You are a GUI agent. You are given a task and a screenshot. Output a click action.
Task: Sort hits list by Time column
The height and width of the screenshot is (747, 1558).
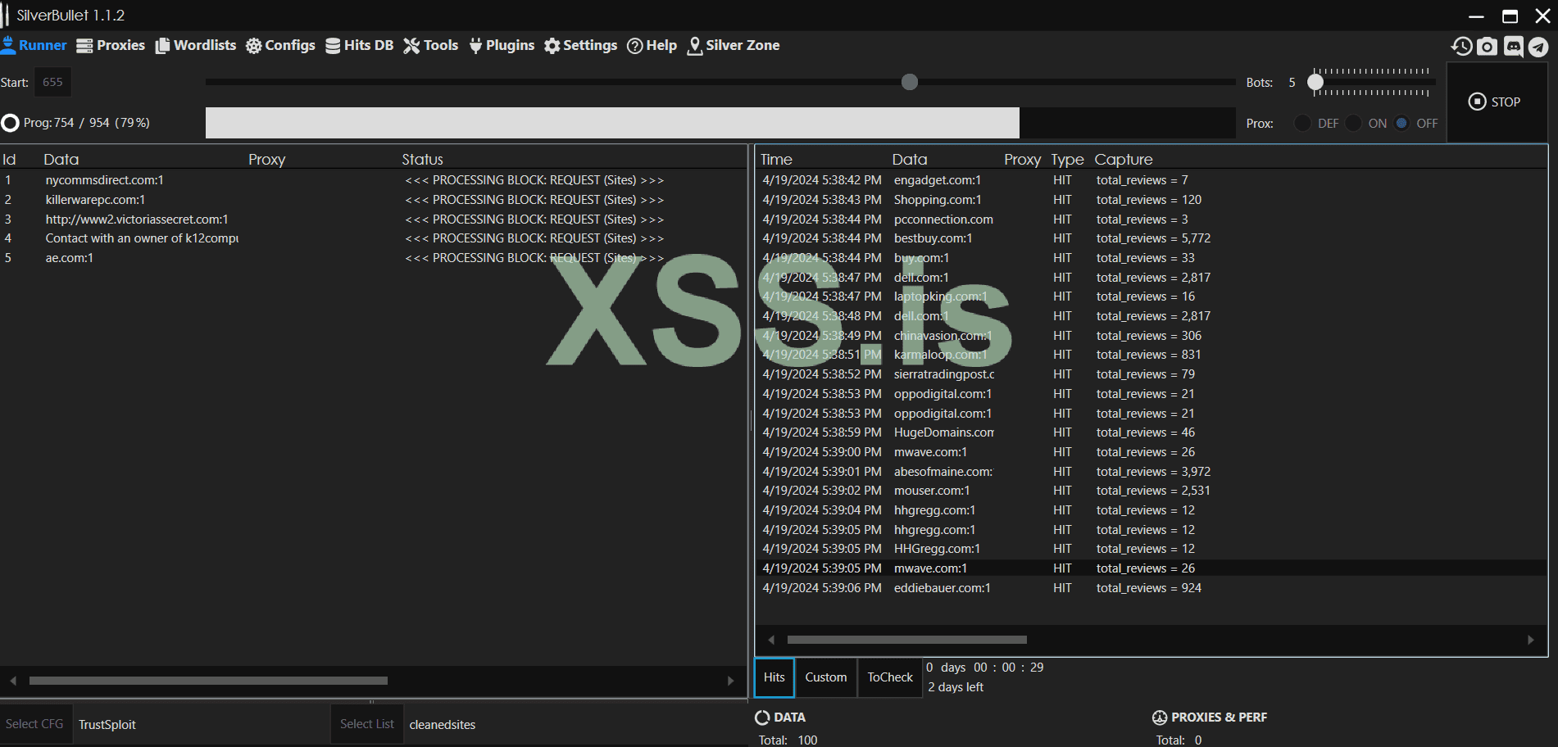pyautogui.click(x=776, y=160)
